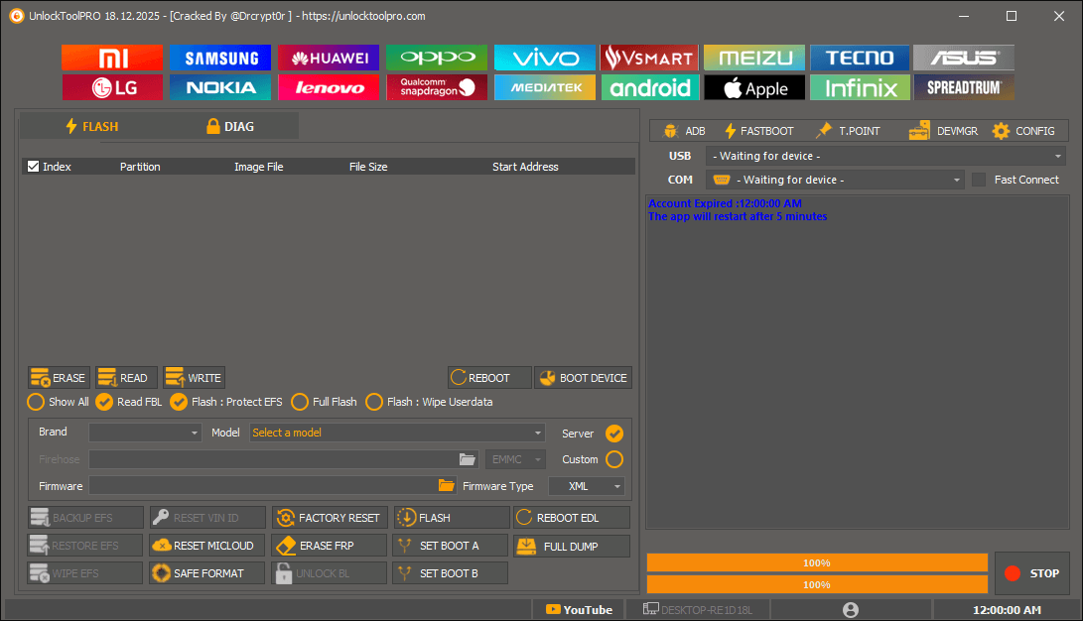This screenshot has height=621, width=1083.
Task: Select the Xiaomi Mi brand logo
Action: click(x=112, y=58)
